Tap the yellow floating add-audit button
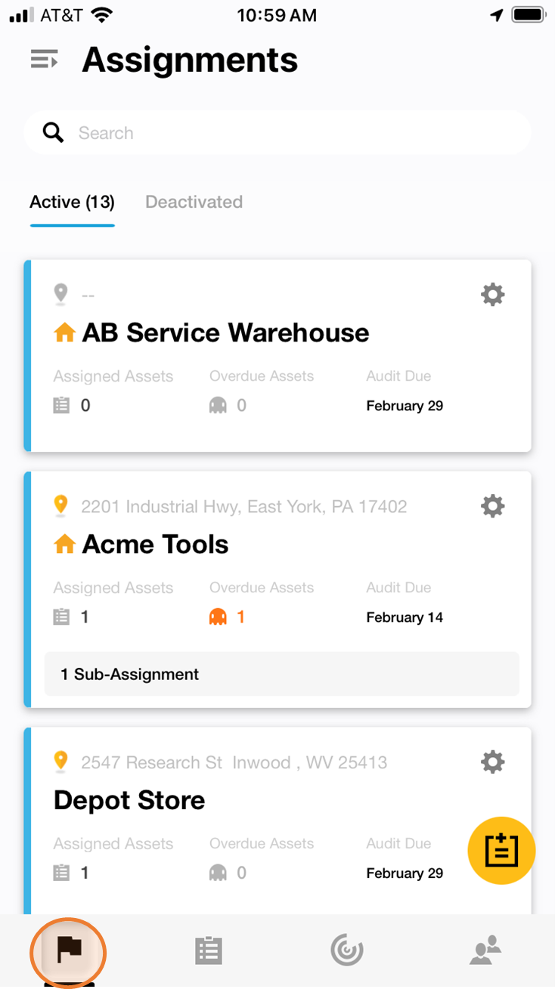The width and height of the screenshot is (555, 989). (501, 850)
